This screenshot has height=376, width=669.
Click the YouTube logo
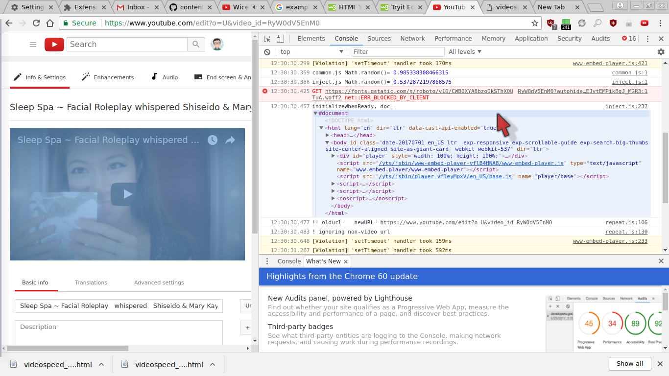tap(54, 44)
